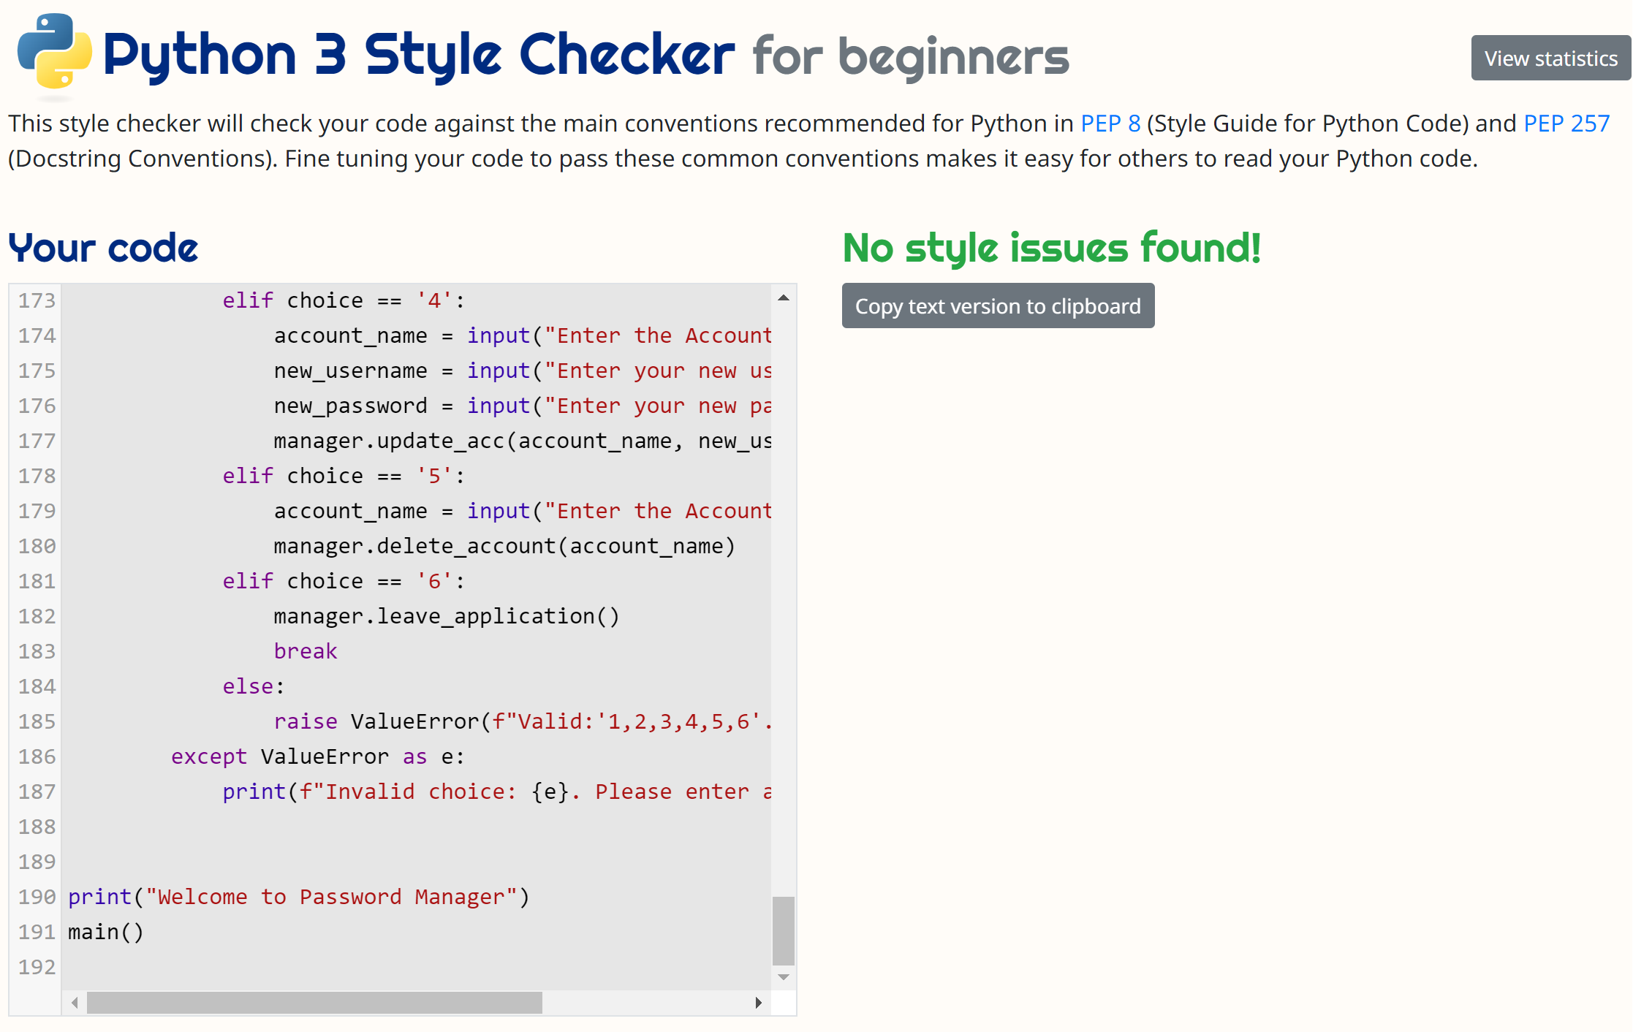Screen dimensions: 1633x1032
Task: Click empty line 192 in editor
Action: (x=292, y=967)
